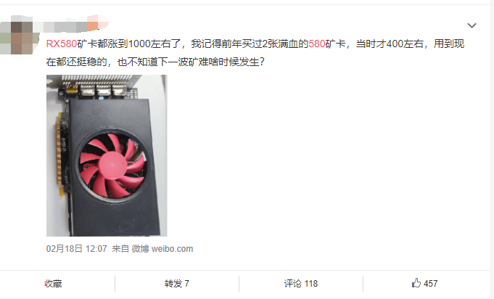This screenshot has height=299, width=494.
Task: Open 转发 7 repost option
Action: click(x=177, y=284)
